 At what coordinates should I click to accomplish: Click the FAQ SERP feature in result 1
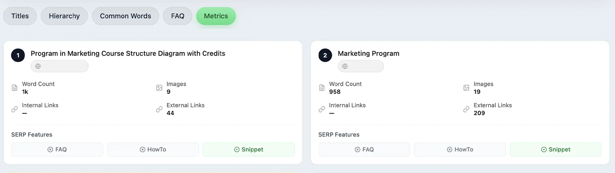point(57,150)
